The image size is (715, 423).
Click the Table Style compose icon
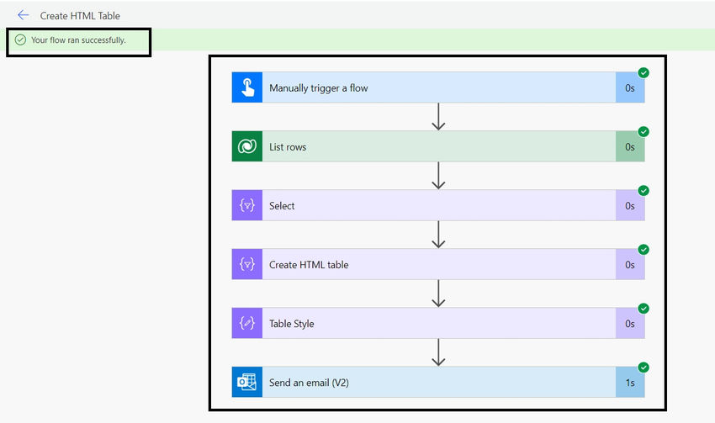click(247, 323)
